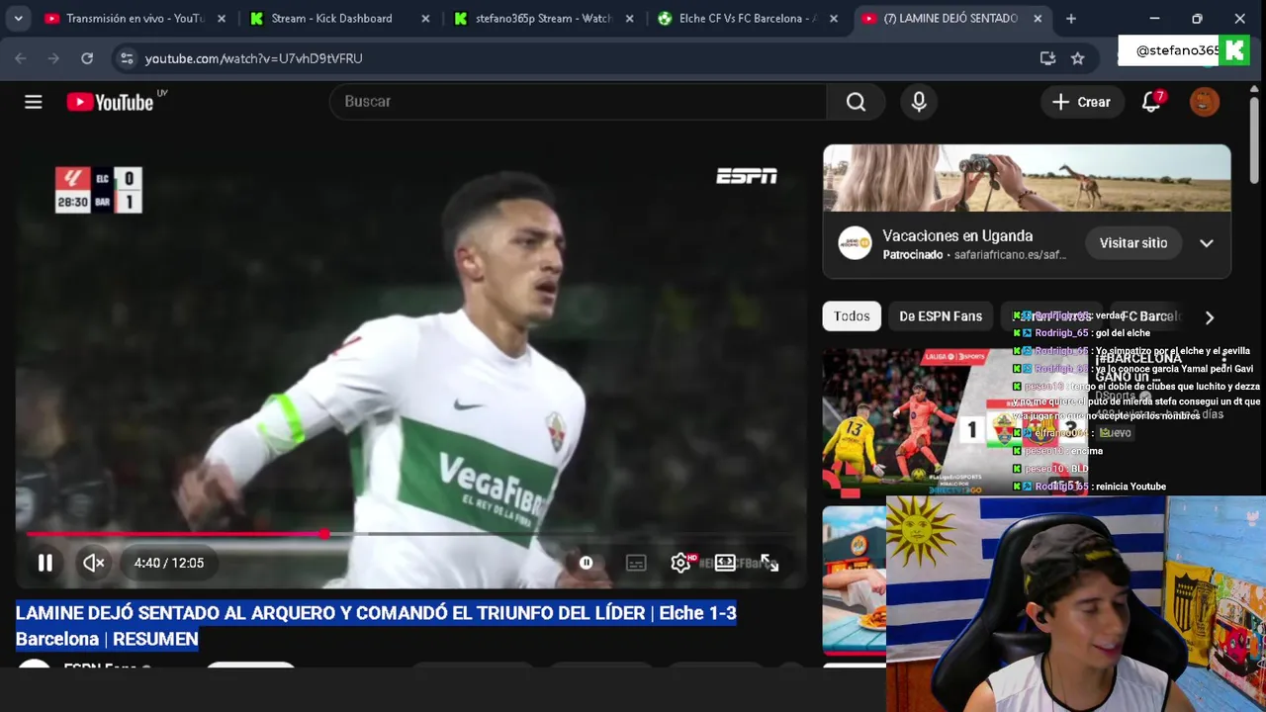Click the search magnifier button
Viewport: 1266px width, 712px height.
point(856,102)
